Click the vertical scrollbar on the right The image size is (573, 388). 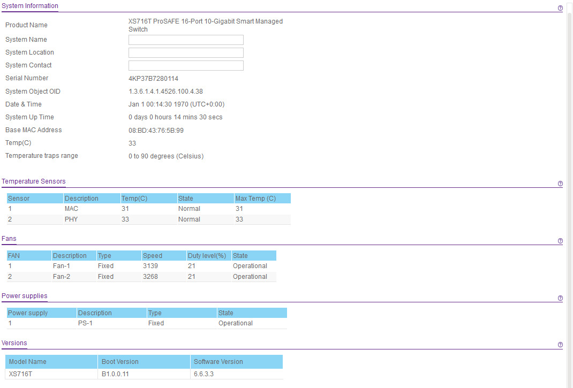pyautogui.click(x=569, y=161)
